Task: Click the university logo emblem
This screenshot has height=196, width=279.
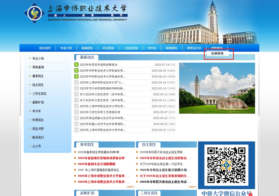Action: click(34, 13)
